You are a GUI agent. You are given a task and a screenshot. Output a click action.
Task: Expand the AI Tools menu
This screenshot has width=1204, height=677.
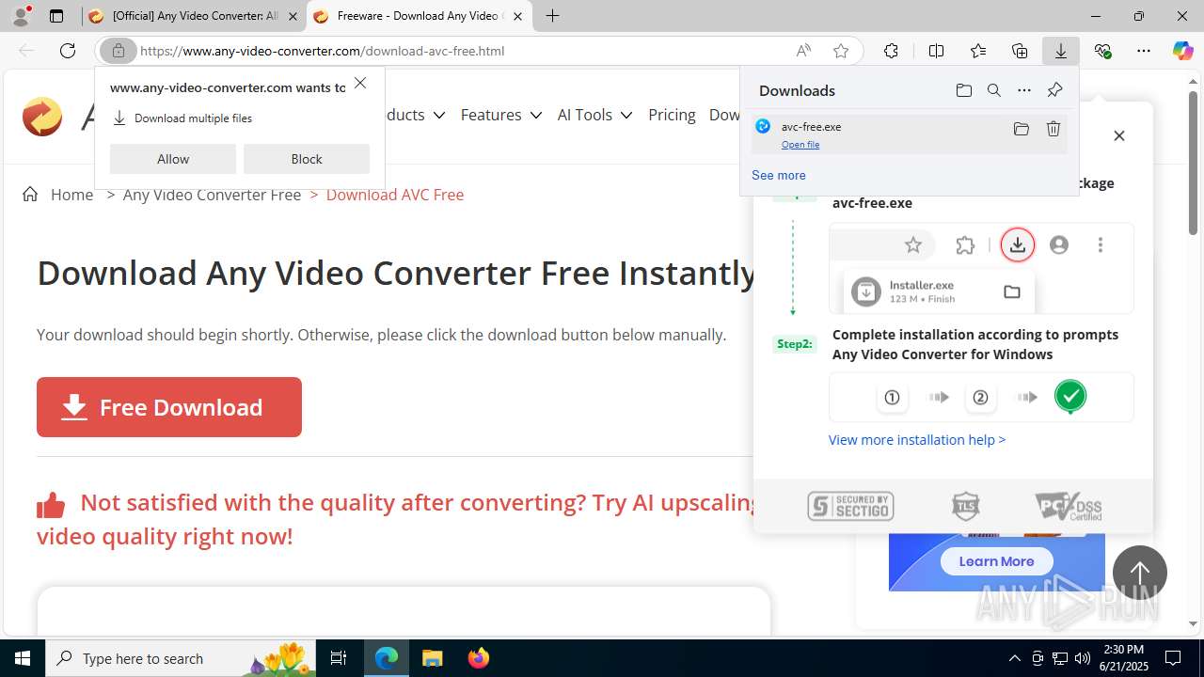point(594,115)
